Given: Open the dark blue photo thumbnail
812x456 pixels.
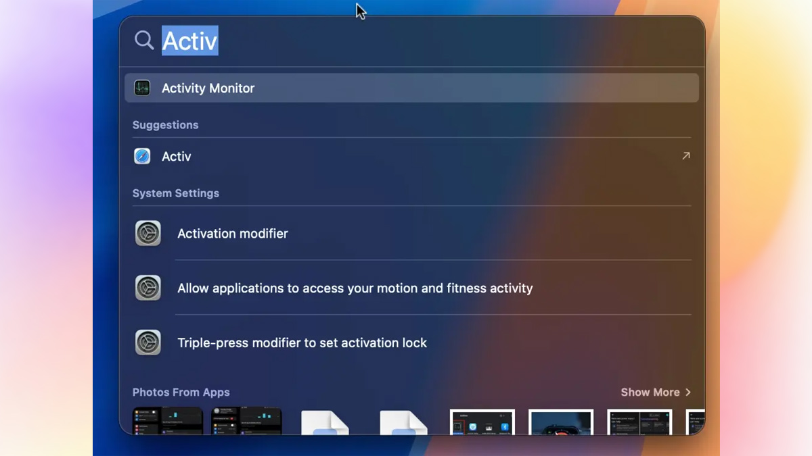Looking at the screenshot, I should click(x=561, y=422).
